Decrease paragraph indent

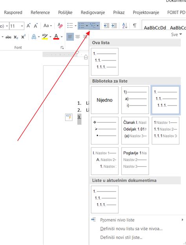coord(106,26)
